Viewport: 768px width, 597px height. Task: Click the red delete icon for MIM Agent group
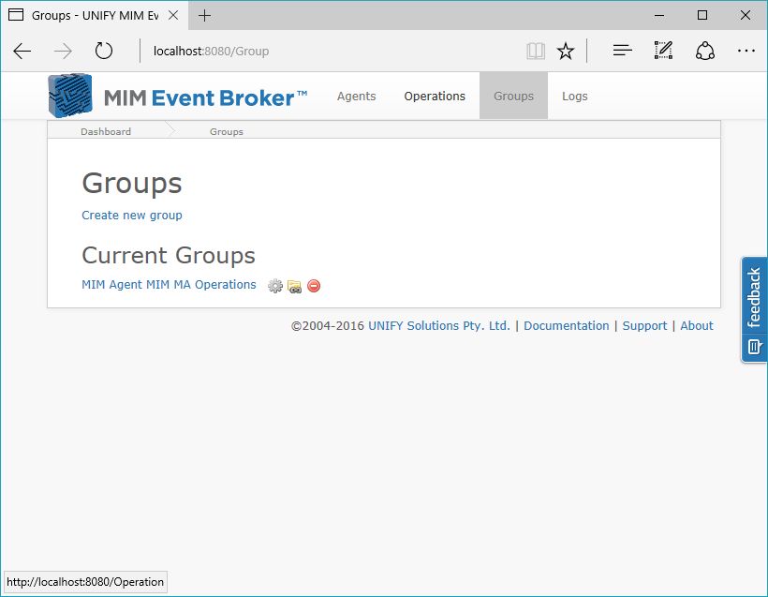click(314, 286)
